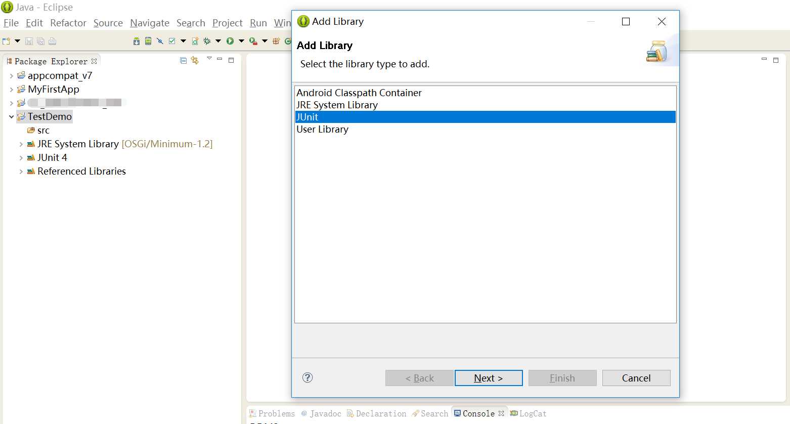
Task: Click the Debug bug icon
Action: click(207, 41)
